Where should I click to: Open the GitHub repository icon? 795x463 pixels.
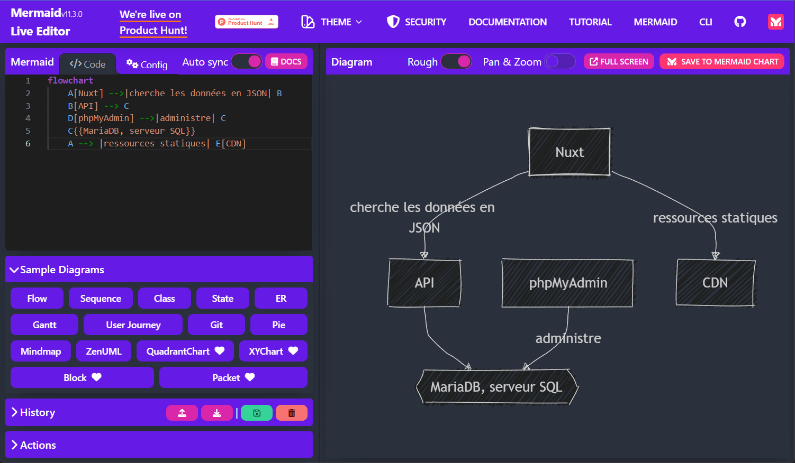(740, 22)
